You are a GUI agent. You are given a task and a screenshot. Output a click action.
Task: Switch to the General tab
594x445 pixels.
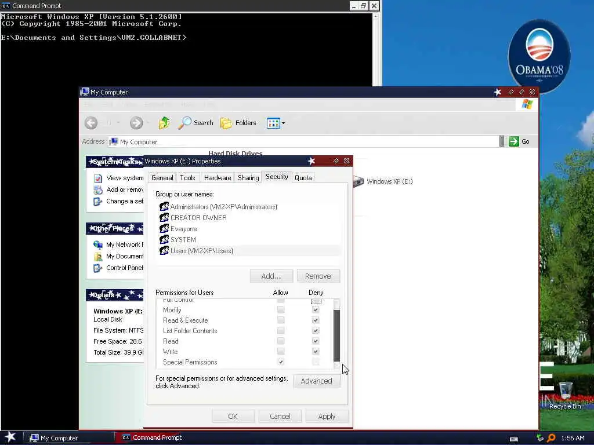(x=162, y=178)
